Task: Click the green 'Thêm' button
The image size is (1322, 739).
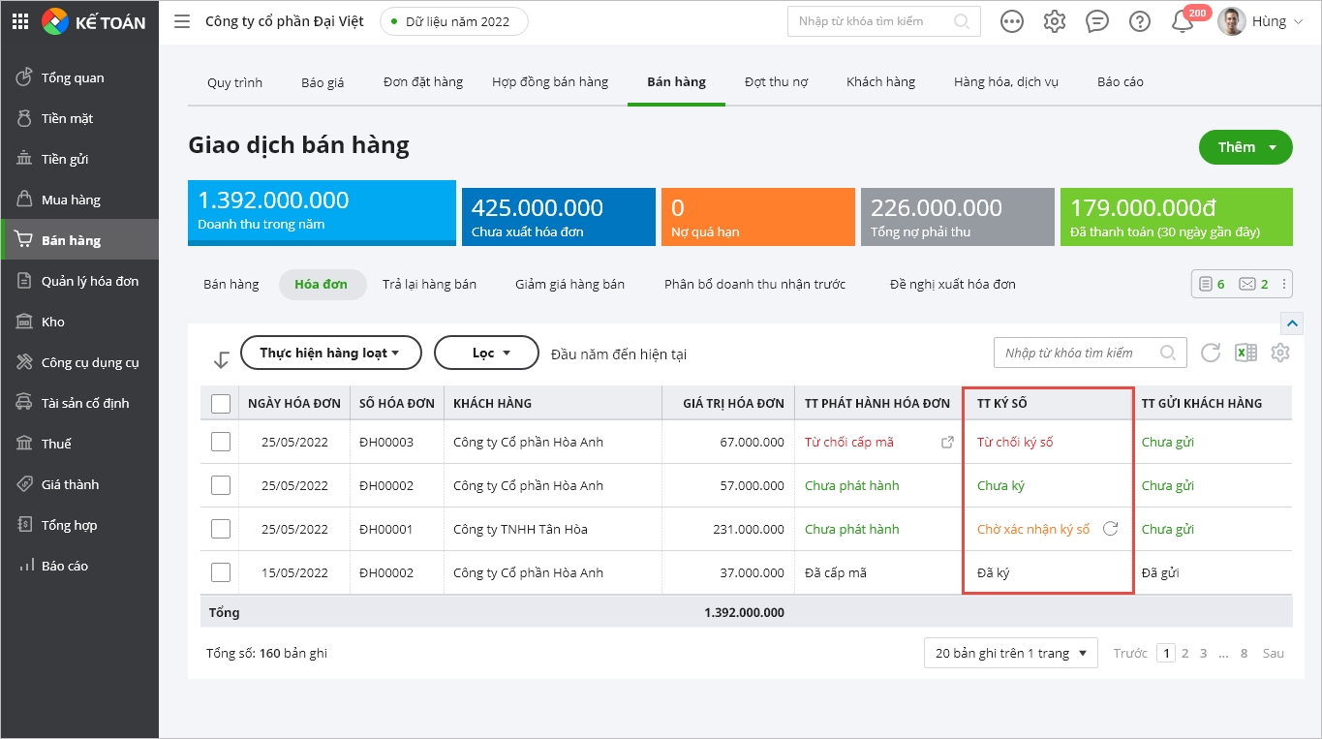Action: click(1245, 147)
